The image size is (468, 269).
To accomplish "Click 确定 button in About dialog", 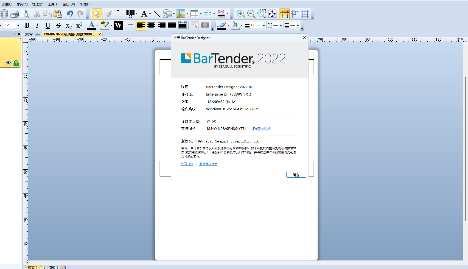I will pos(296,175).
